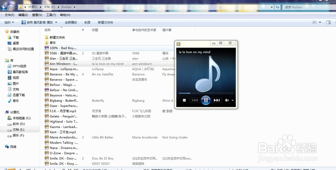Sort by 参与创作的艺术家 column
Screen dimensions: 336x170
tap(144, 30)
